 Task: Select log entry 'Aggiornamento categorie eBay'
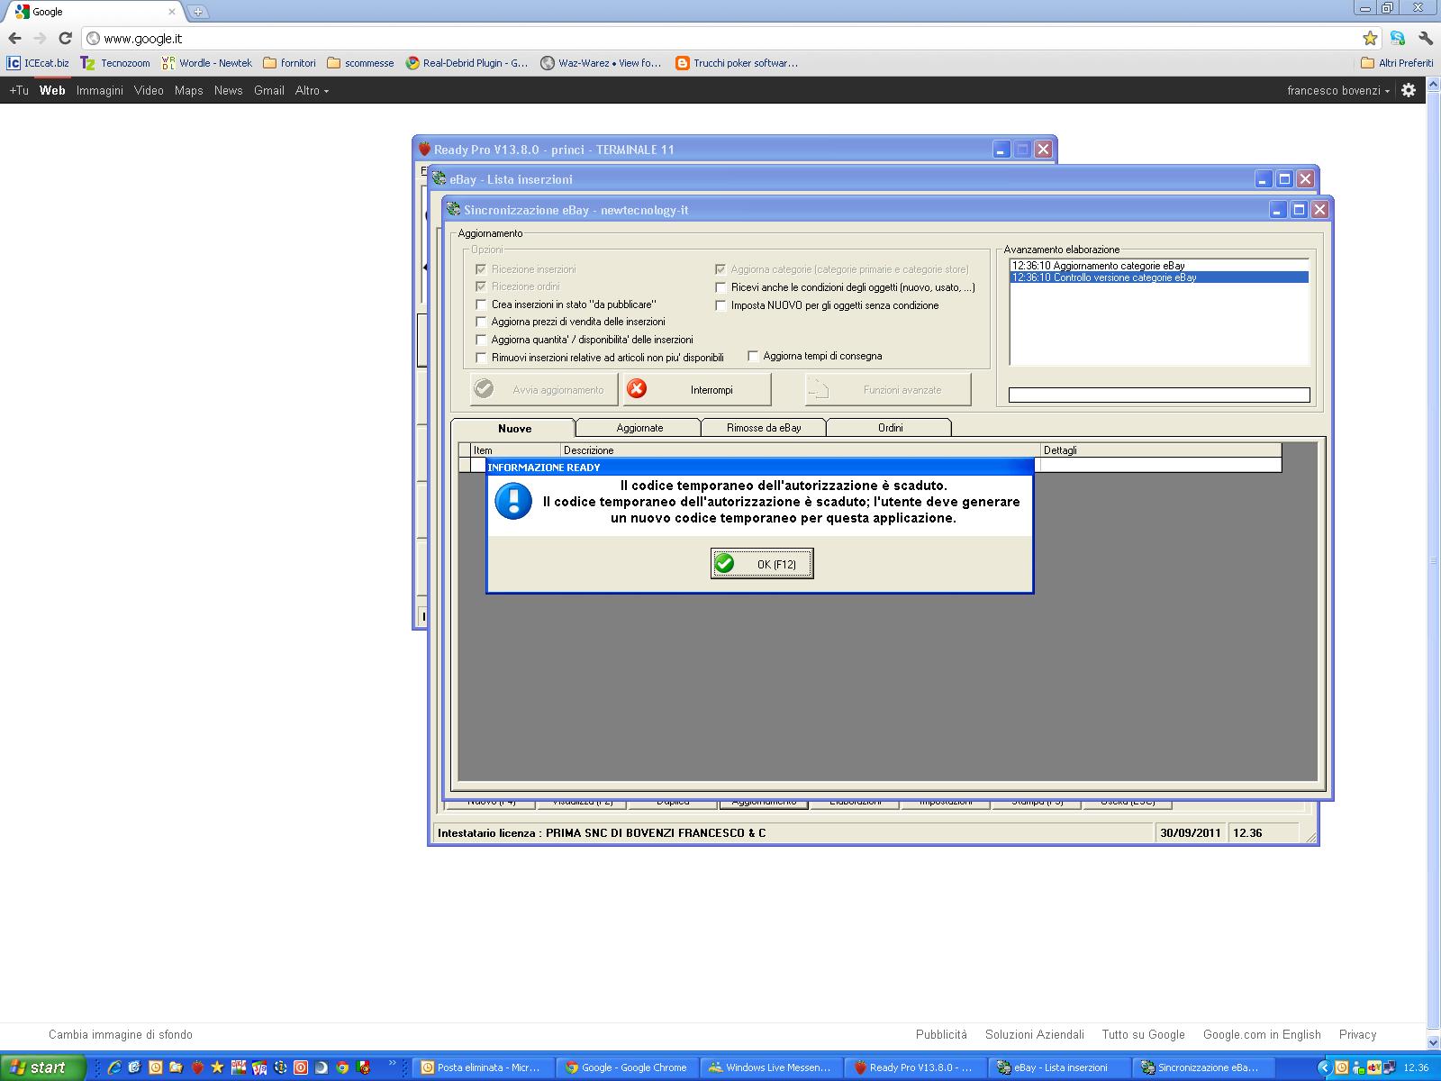point(1159,266)
